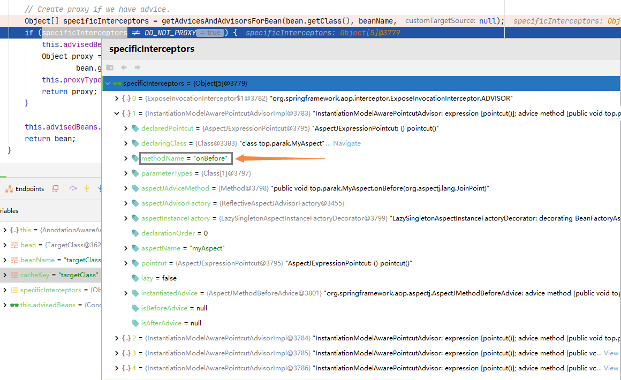The height and width of the screenshot is (380, 621).
Task: Click the glasses icon beside this.advisedBeans
Action: 14,305
